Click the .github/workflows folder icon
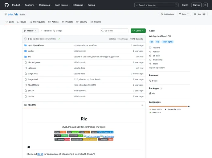Viewport: 212px width, 158px height. (x=25, y=45)
